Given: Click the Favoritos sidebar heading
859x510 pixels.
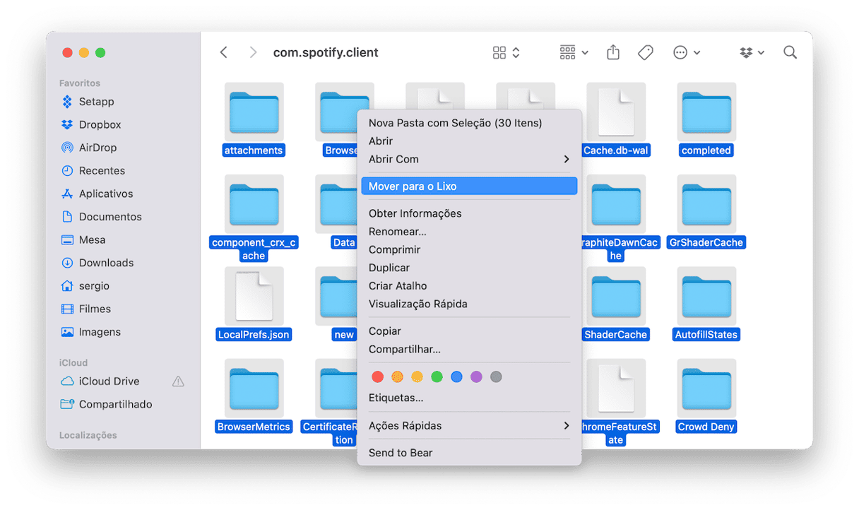Looking at the screenshot, I should (x=80, y=83).
